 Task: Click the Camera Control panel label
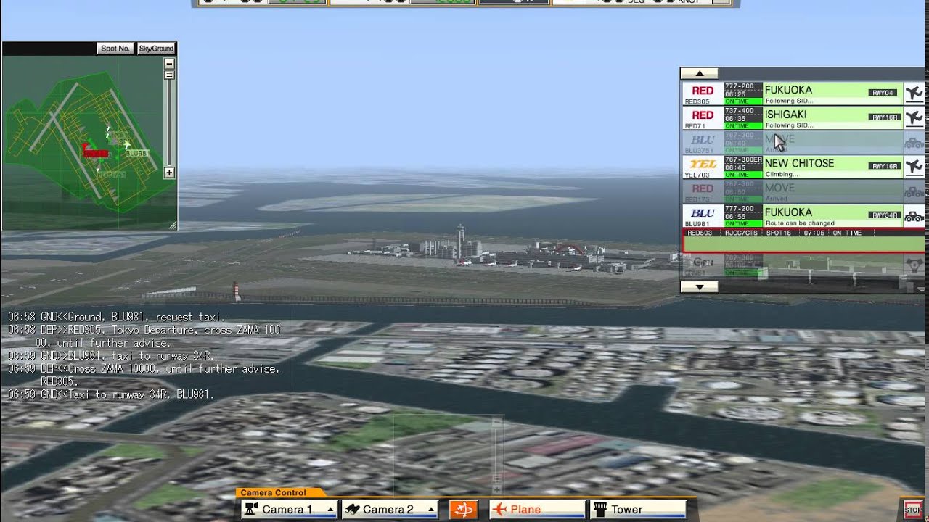point(273,493)
